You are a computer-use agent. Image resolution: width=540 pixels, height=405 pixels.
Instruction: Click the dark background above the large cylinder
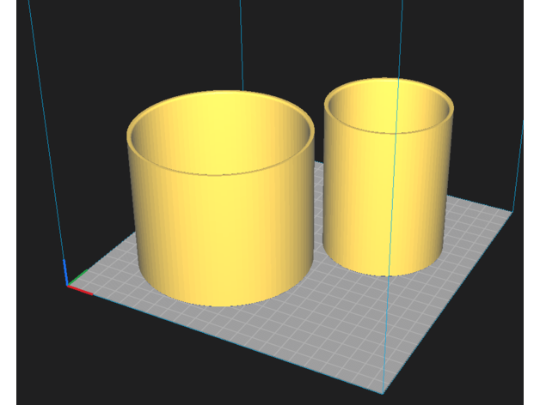coord(155,43)
